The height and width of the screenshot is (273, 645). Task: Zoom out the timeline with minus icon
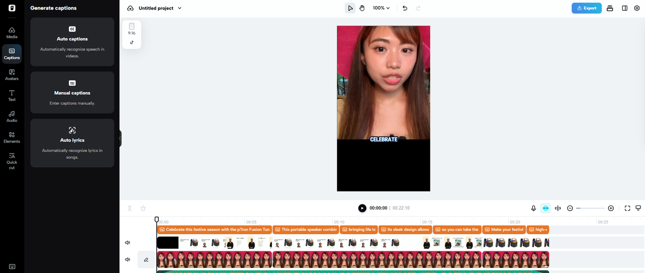(570, 208)
